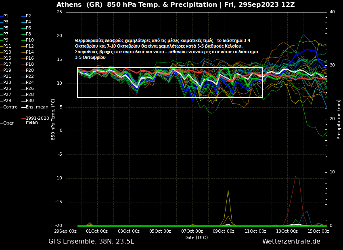Viewport: 343px width, 250px height.
Task: Click the Oper legend entry
Action: pos(8,123)
